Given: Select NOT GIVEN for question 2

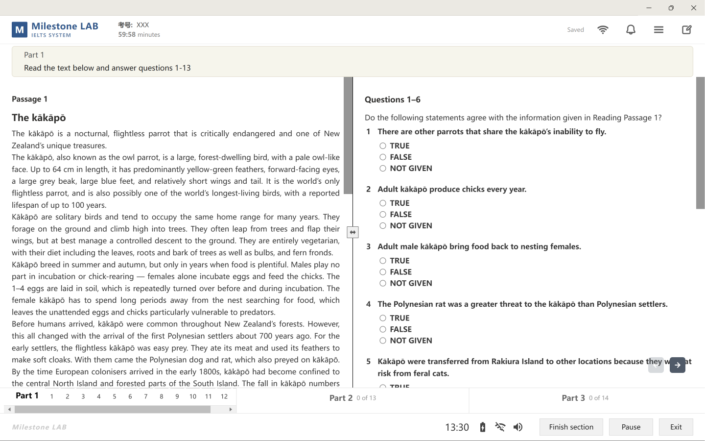Looking at the screenshot, I should (383, 226).
